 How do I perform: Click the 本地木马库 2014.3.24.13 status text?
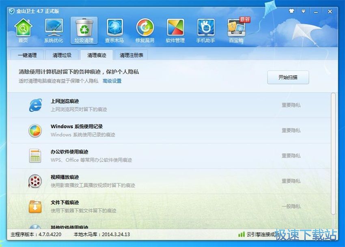(101, 234)
